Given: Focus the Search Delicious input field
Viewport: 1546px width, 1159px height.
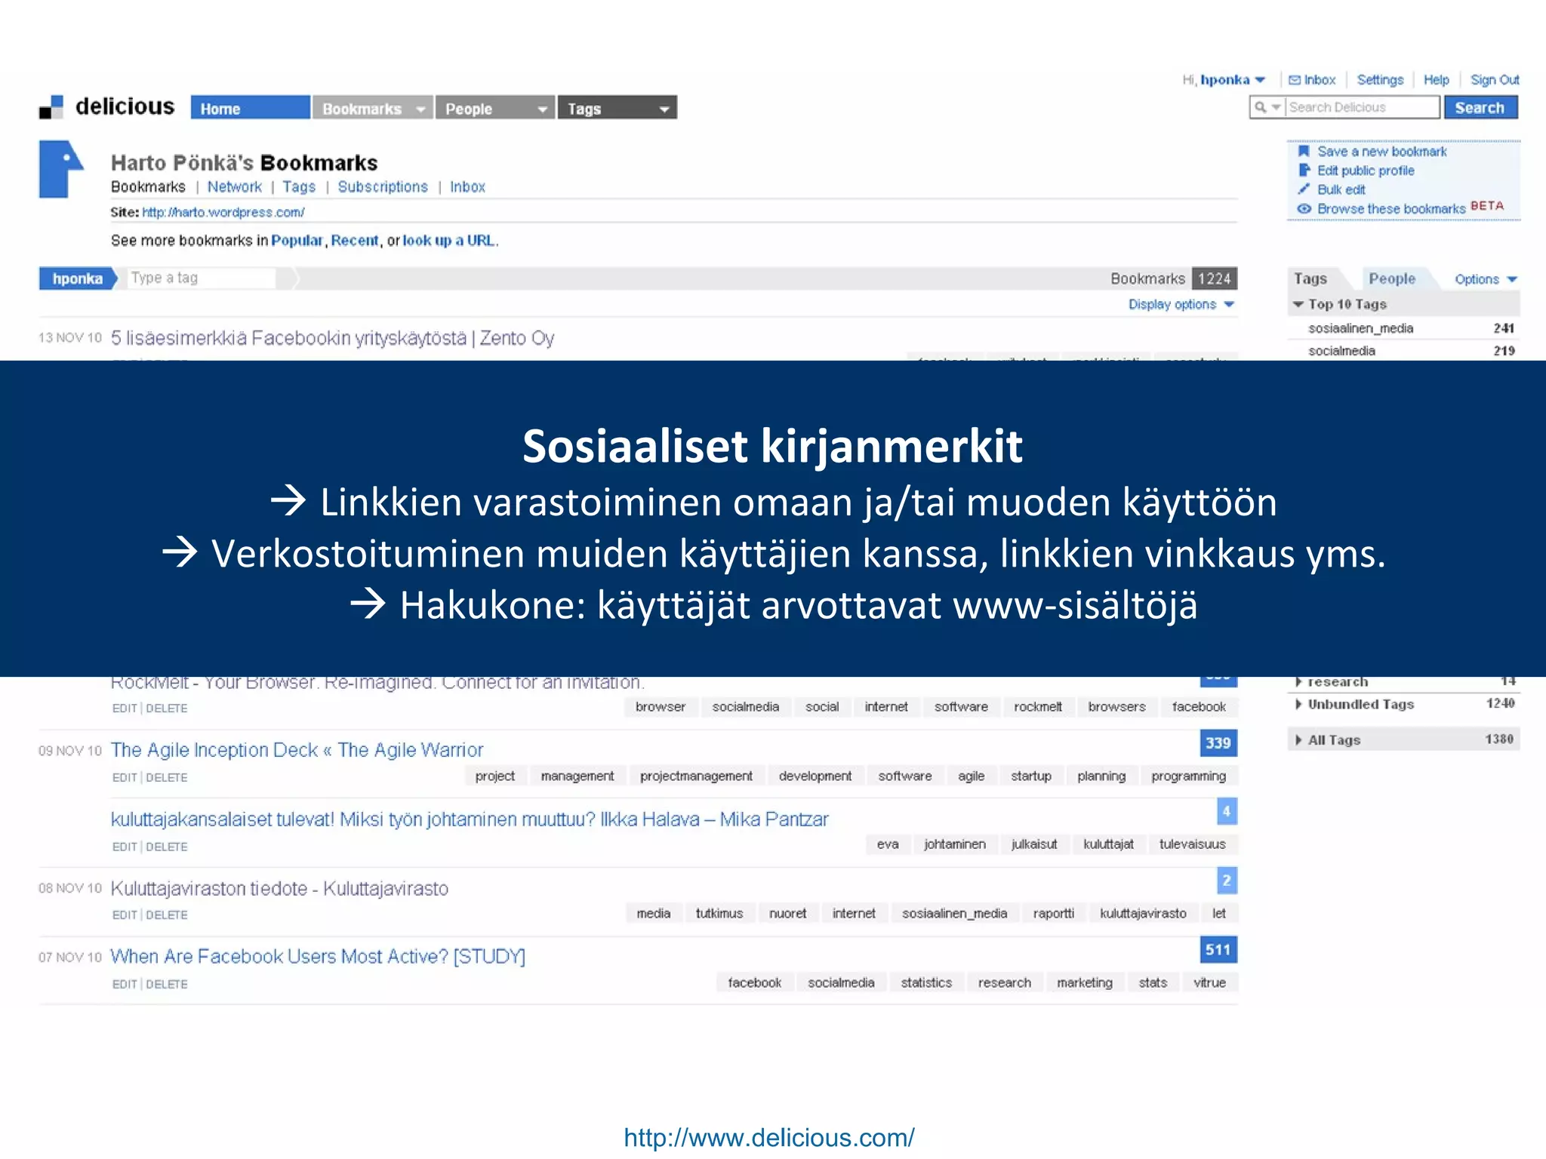Looking at the screenshot, I should [1363, 108].
